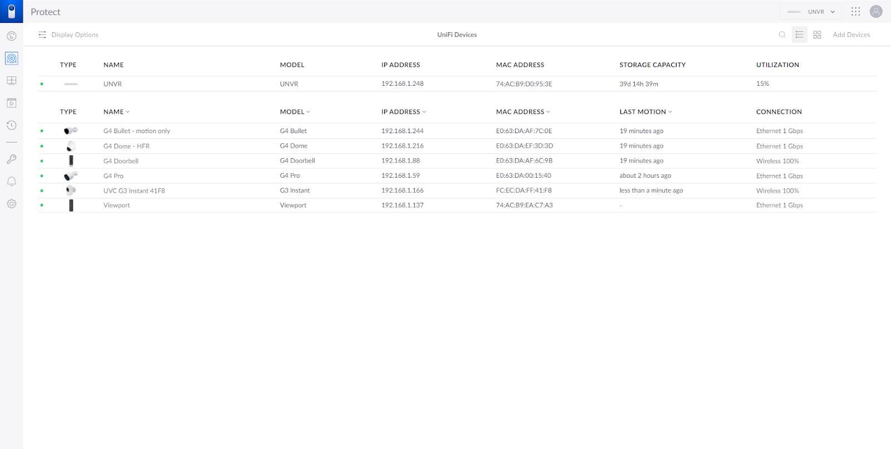Click IP address 192.168.1.216

tap(402, 146)
